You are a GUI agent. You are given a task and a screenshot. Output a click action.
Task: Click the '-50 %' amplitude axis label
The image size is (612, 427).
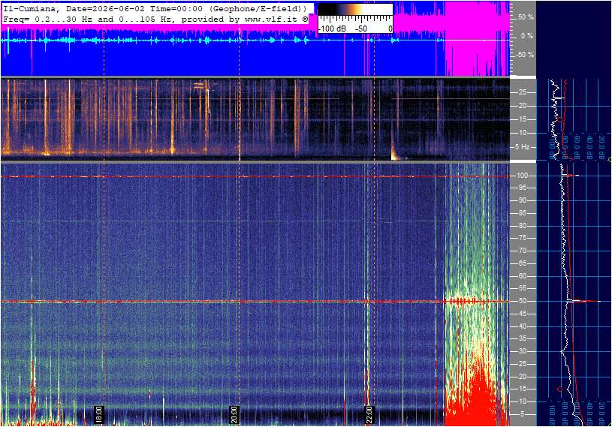coord(525,55)
